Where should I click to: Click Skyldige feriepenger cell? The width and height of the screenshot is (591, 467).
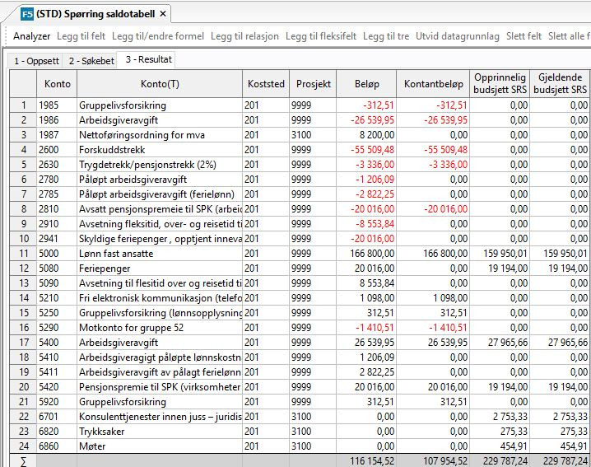click(160, 239)
